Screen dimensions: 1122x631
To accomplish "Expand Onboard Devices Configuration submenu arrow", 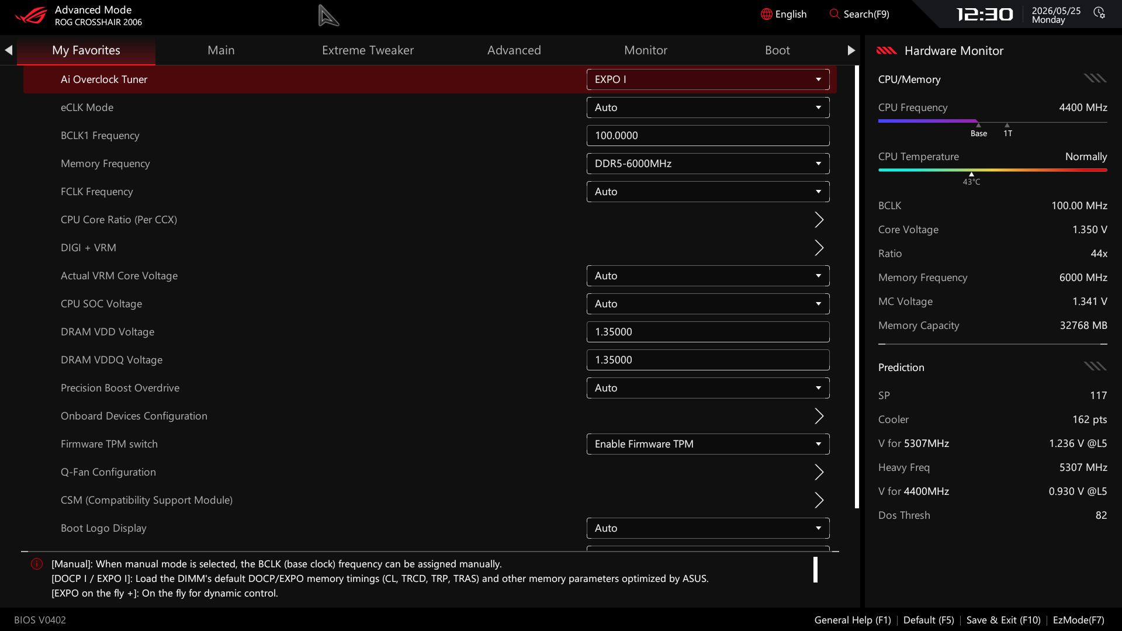I will coord(819,416).
